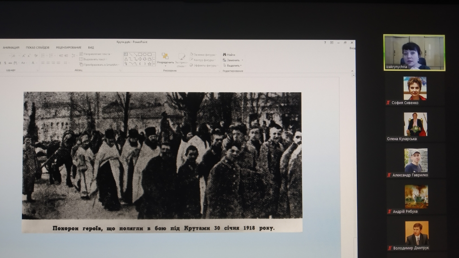Select the triangle shape in gallery
This screenshot has height=258, width=459.
pos(126,59)
